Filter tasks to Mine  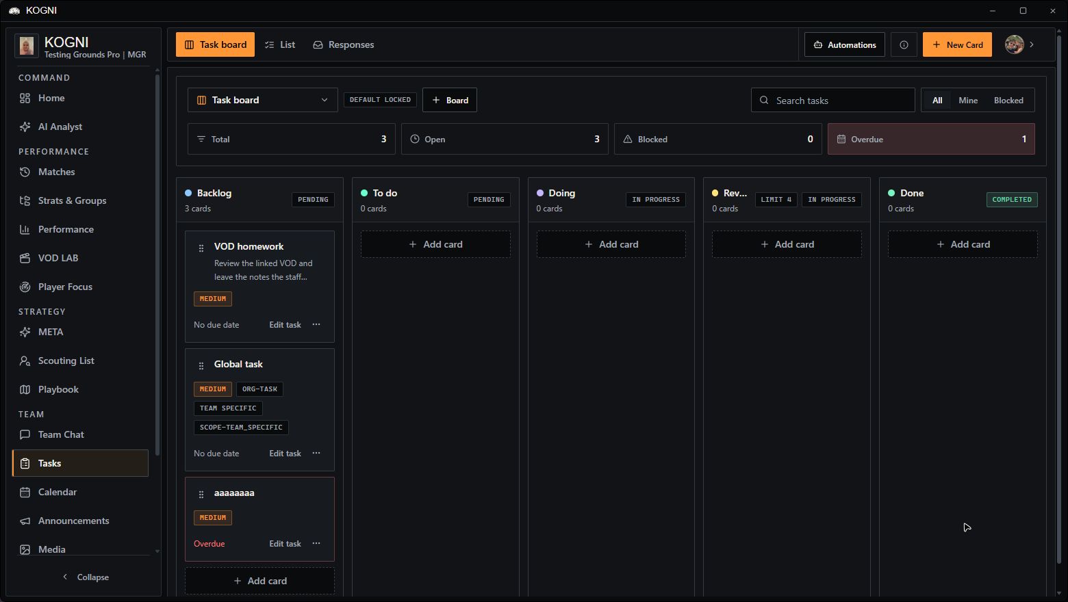coord(967,100)
